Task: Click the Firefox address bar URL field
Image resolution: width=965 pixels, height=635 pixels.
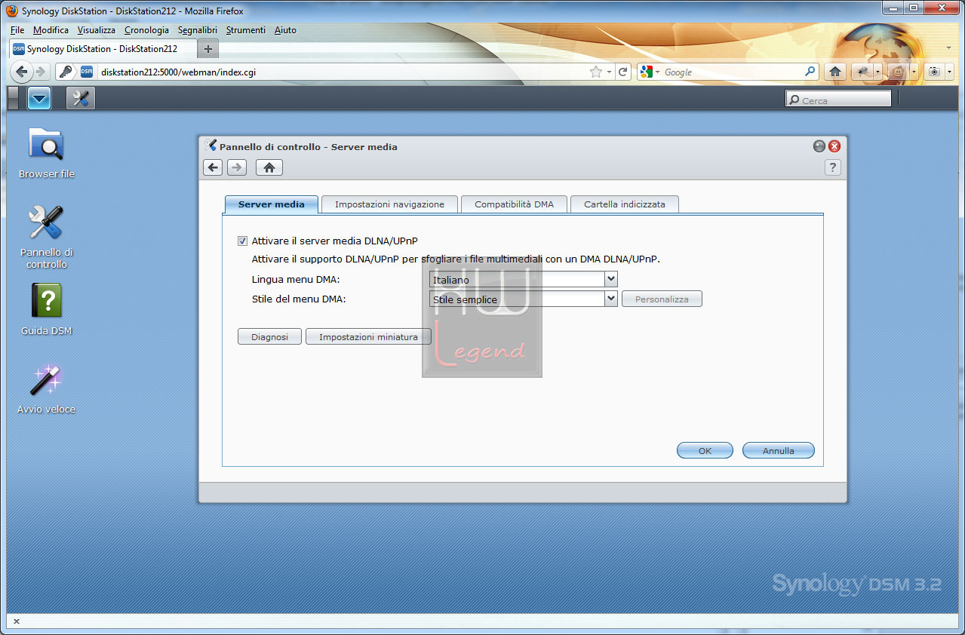Action: [343, 72]
